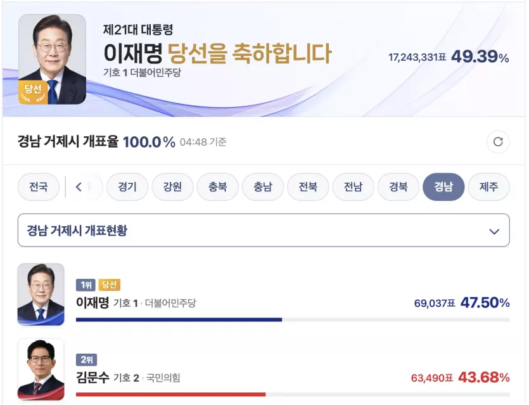Image resolution: width=529 pixels, height=405 pixels.
Task: Click the large winner portrait in the banner
Action: (x=53, y=59)
